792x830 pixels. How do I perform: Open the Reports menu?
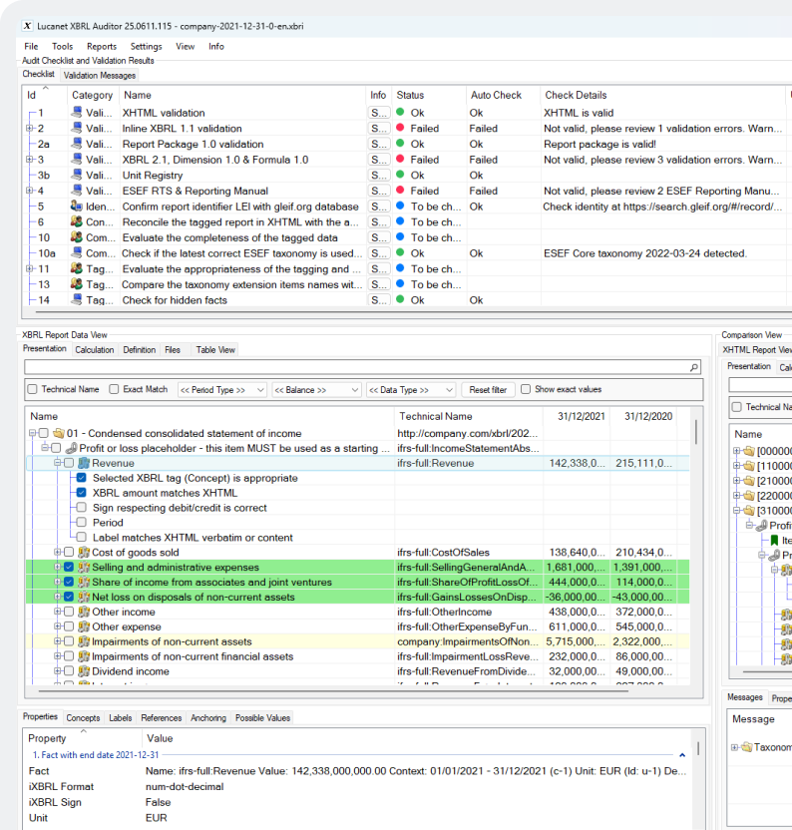[102, 46]
